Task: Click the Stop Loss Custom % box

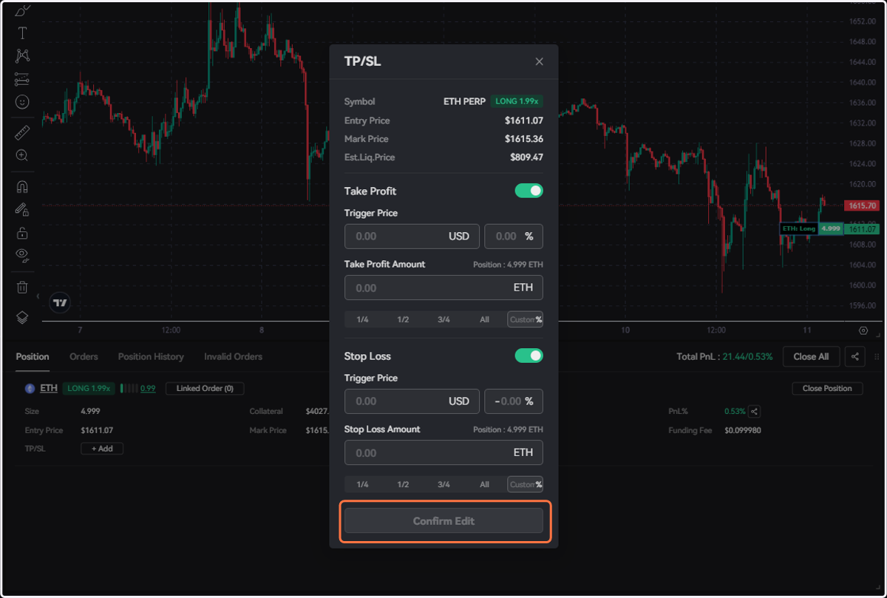Action: (x=525, y=484)
